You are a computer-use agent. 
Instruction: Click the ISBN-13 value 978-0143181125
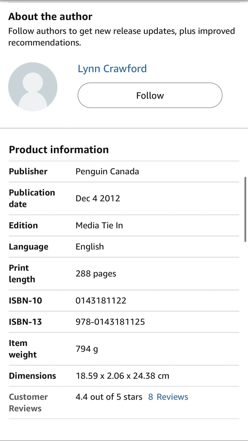pyautogui.click(x=110, y=322)
